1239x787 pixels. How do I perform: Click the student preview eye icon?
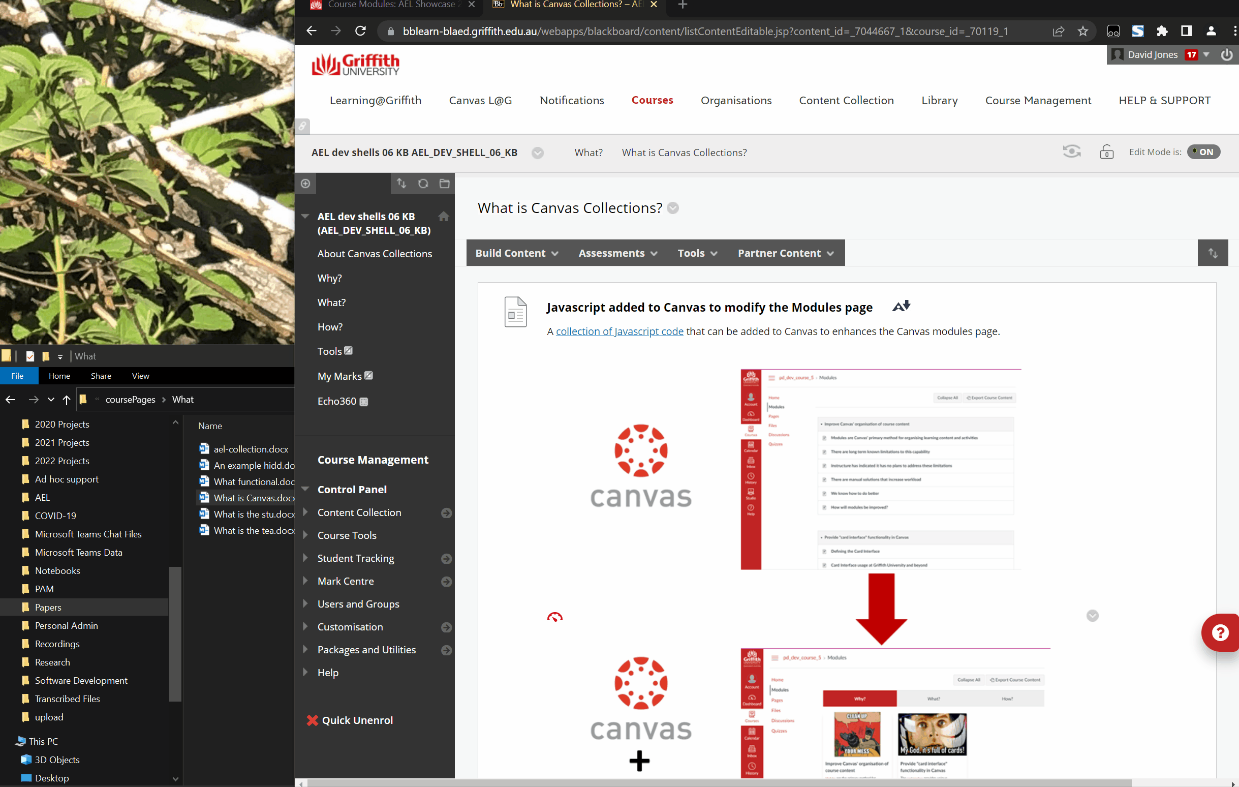tap(1071, 152)
